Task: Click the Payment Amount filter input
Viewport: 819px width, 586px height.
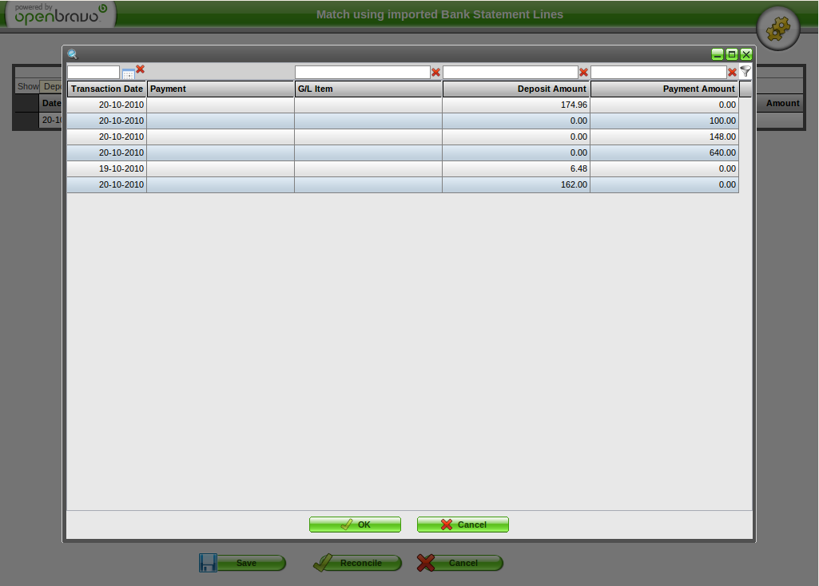Action: click(658, 72)
